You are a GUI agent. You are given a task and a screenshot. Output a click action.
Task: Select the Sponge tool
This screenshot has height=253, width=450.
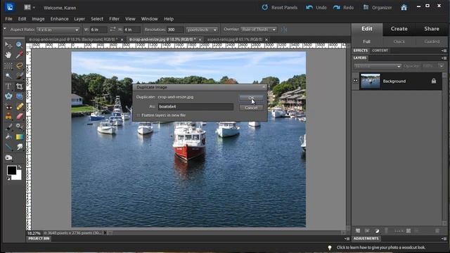(8, 157)
